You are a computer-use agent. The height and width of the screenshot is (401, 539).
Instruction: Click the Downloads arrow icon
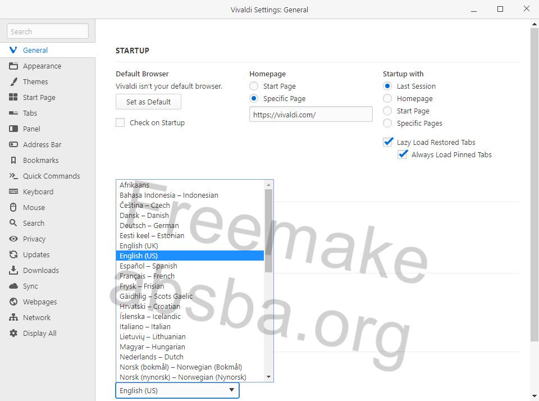[x=13, y=270]
